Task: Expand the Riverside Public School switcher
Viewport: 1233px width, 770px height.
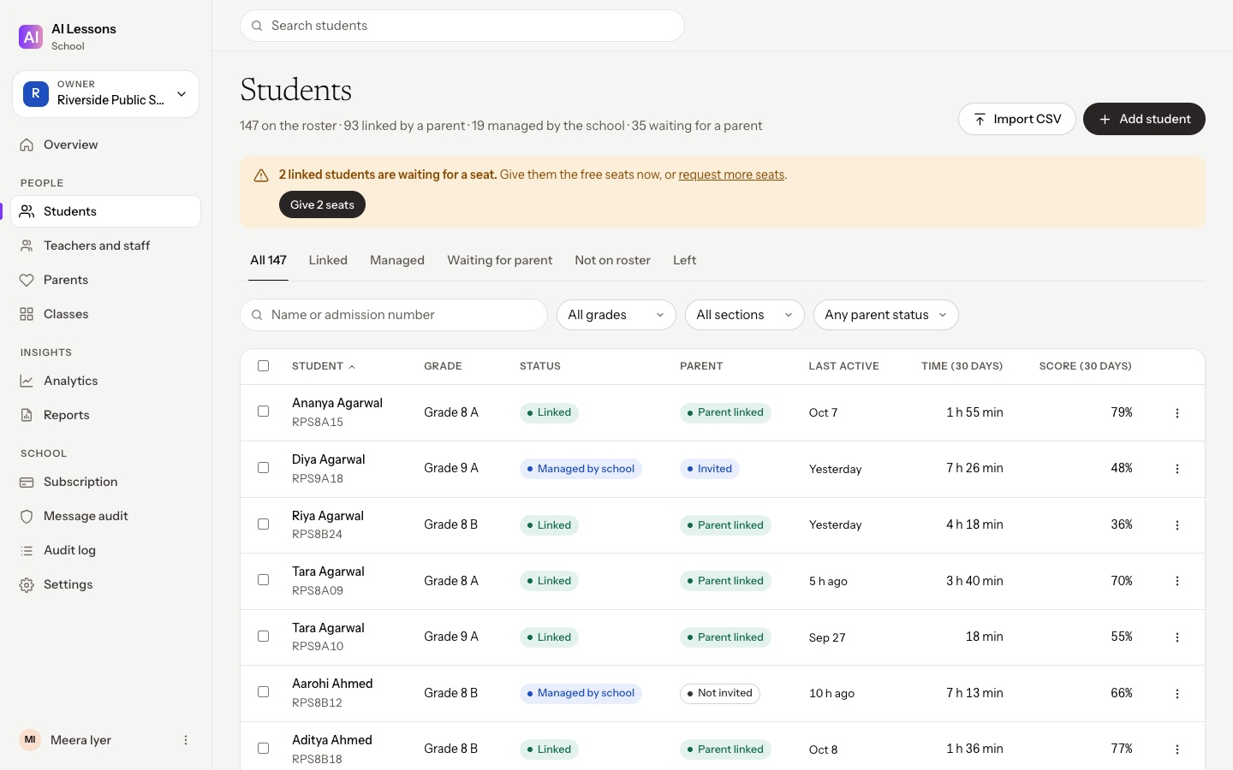Action: click(x=105, y=94)
